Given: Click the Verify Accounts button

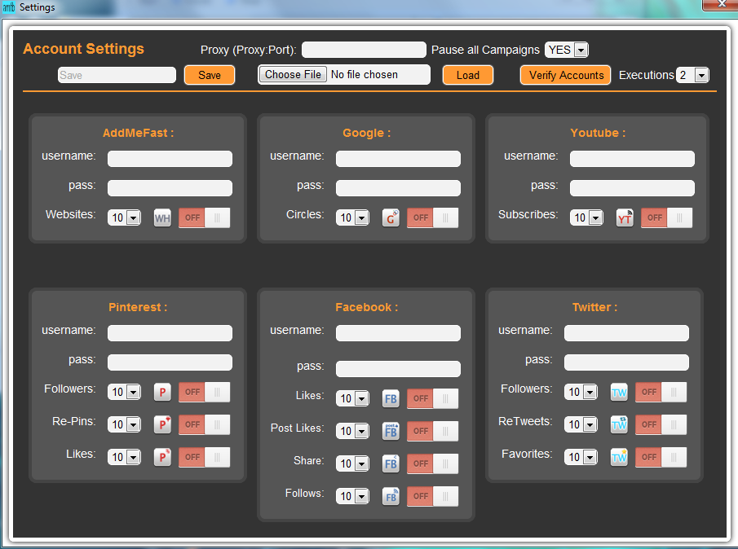Looking at the screenshot, I should (x=566, y=75).
